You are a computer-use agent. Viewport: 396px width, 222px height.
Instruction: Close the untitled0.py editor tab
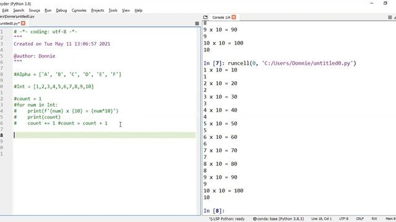24,23
